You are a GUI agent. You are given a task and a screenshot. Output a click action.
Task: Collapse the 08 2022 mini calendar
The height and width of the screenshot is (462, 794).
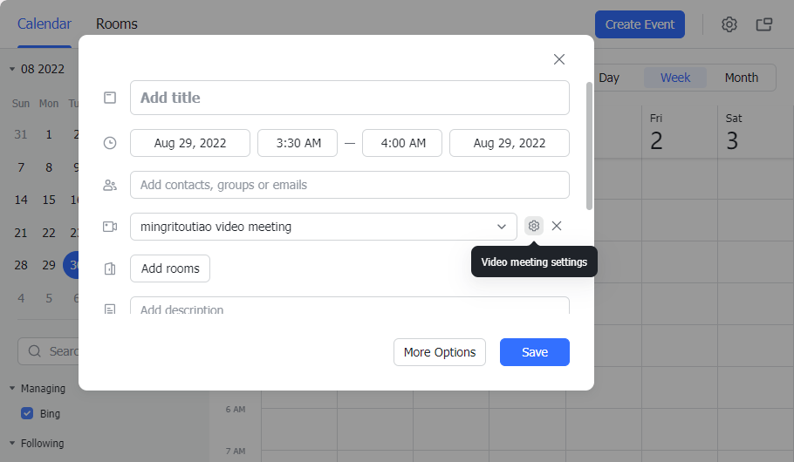[x=13, y=69]
